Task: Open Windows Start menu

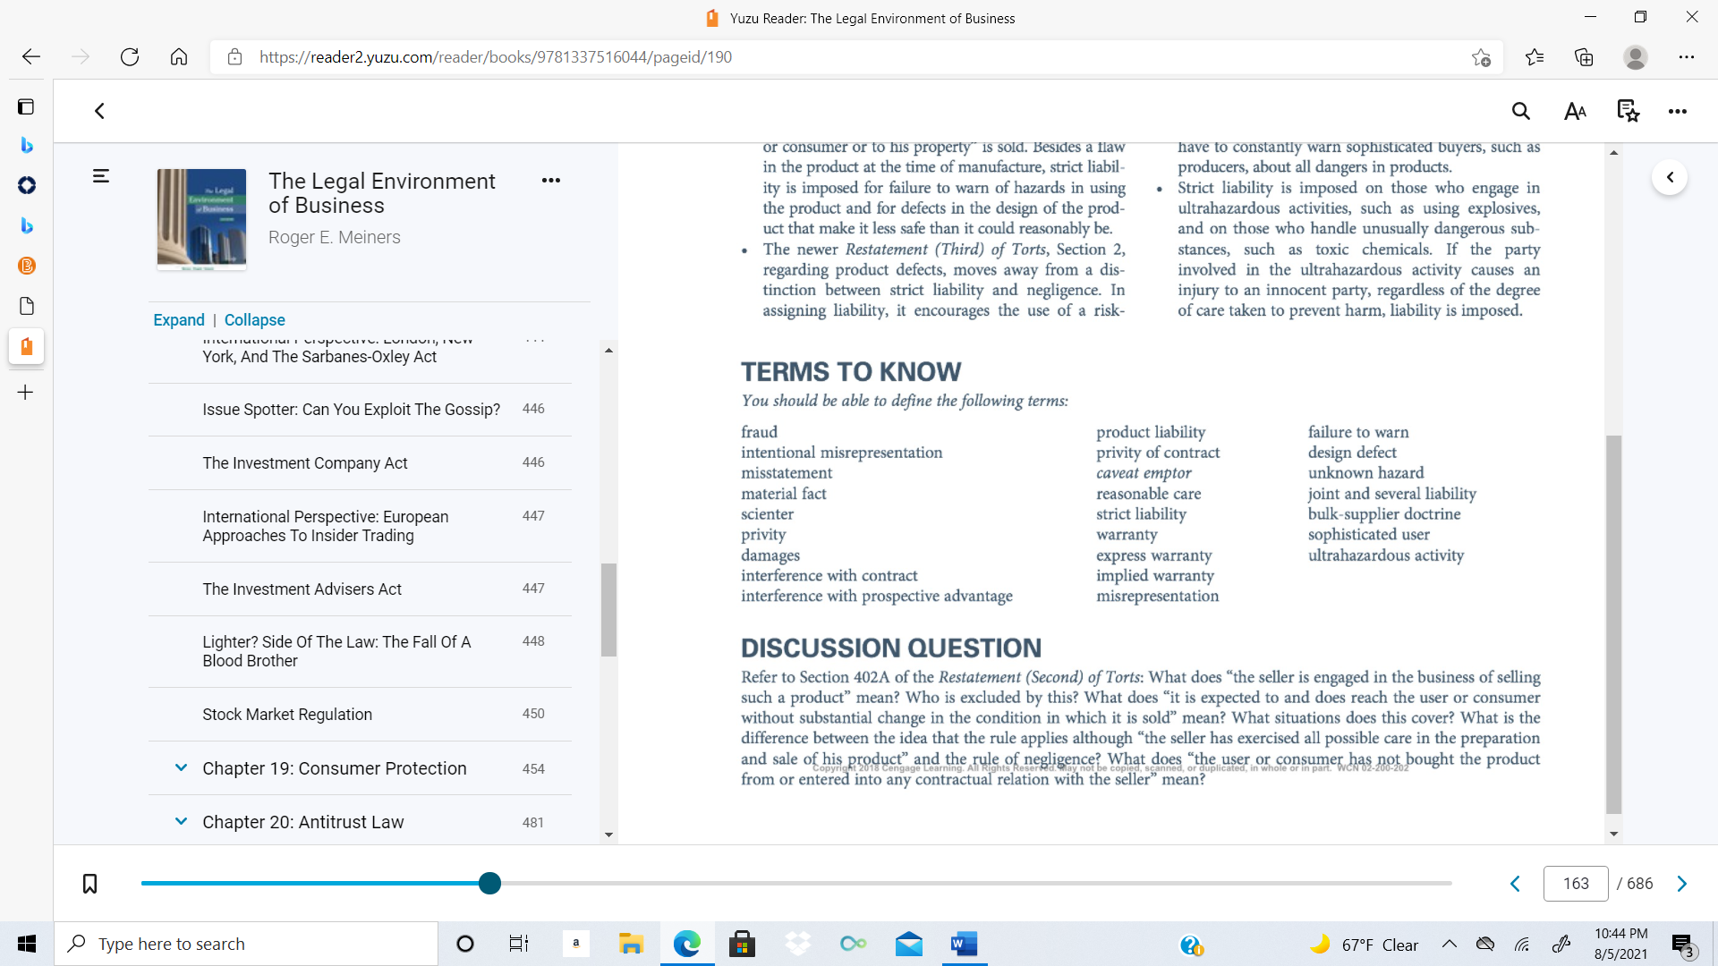Action: 27,944
